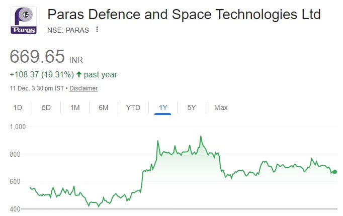Viewport: 343px width, 216px height.
Task: Click the chart peak near 900
Action: (201, 136)
